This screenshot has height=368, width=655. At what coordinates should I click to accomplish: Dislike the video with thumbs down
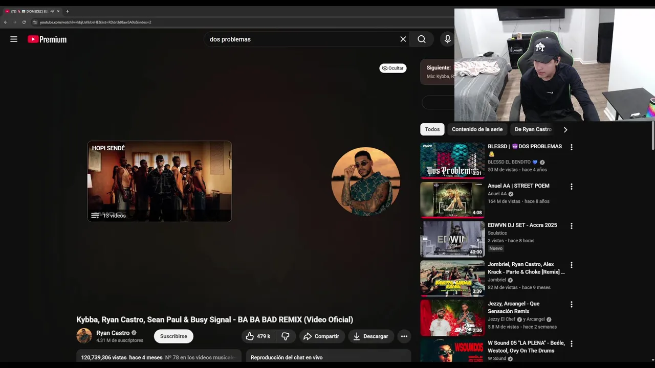286,336
